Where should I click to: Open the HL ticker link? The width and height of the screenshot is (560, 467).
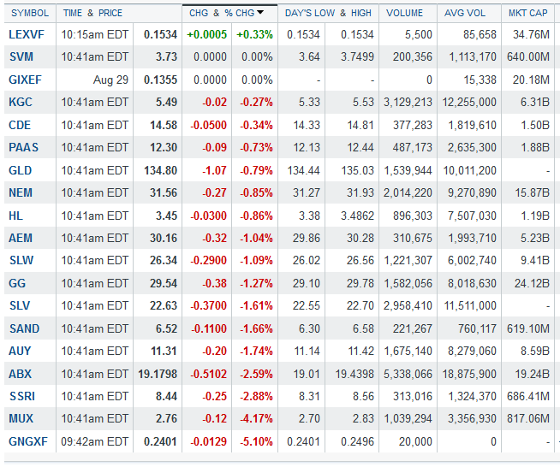pyautogui.click(x=15, y=216)
